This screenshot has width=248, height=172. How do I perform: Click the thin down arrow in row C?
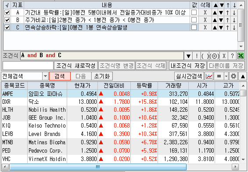coord(234,28)
